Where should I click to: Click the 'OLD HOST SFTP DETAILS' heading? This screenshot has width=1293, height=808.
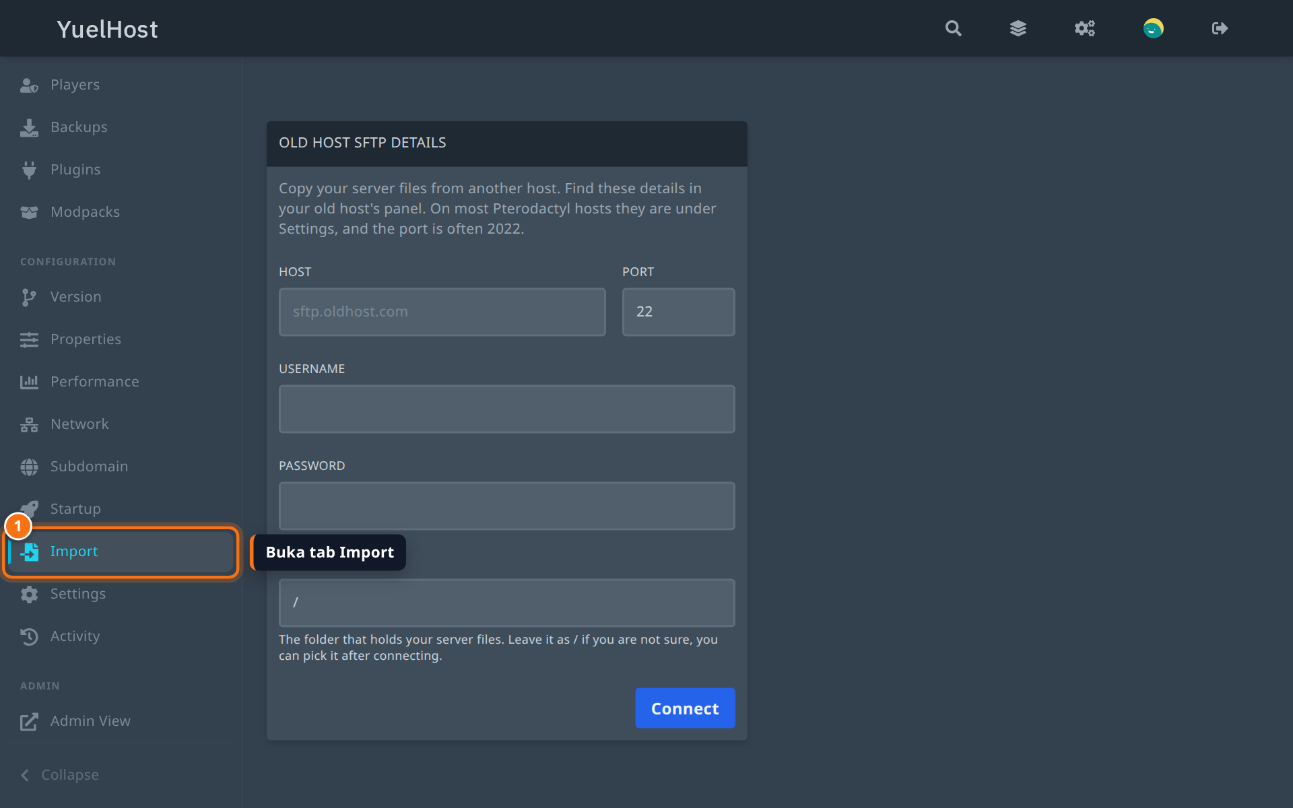(362, 143)
